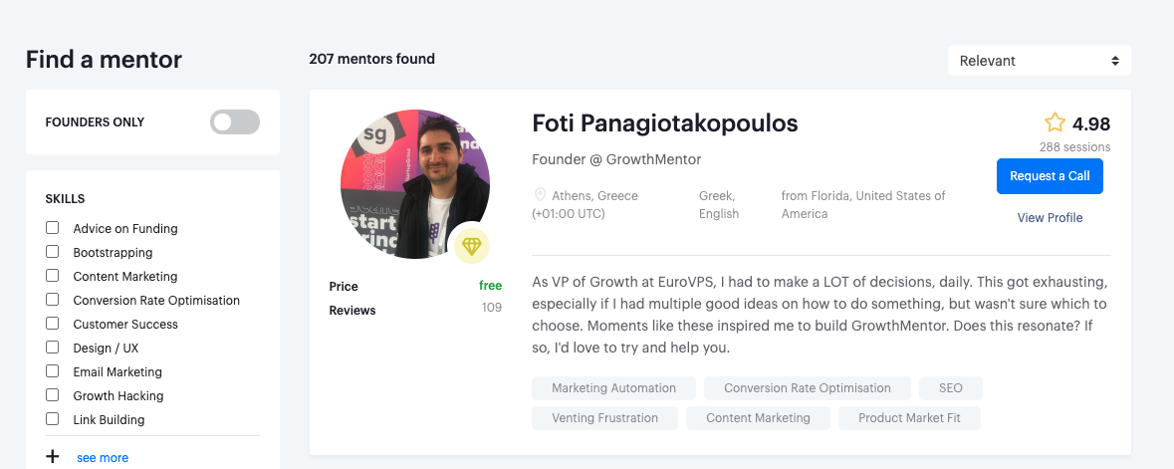1174x469 pixels.
Task: Click the gold star rating icon
Action: [x=1055, y=122]
